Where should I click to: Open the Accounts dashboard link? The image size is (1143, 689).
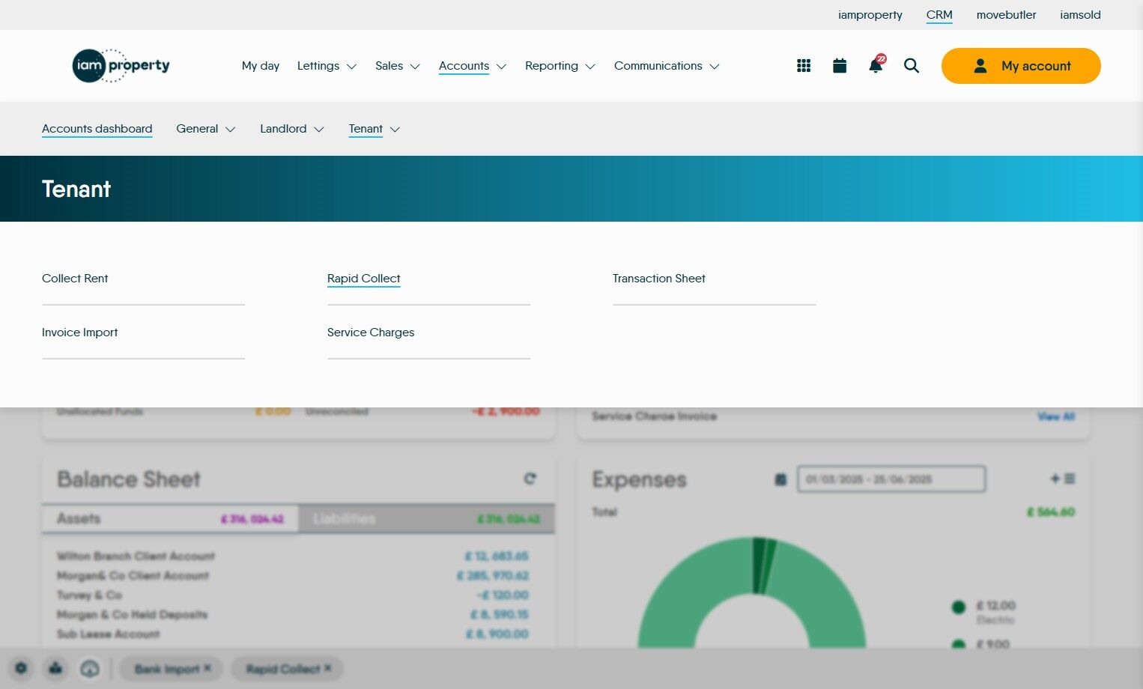coord(97,129)
